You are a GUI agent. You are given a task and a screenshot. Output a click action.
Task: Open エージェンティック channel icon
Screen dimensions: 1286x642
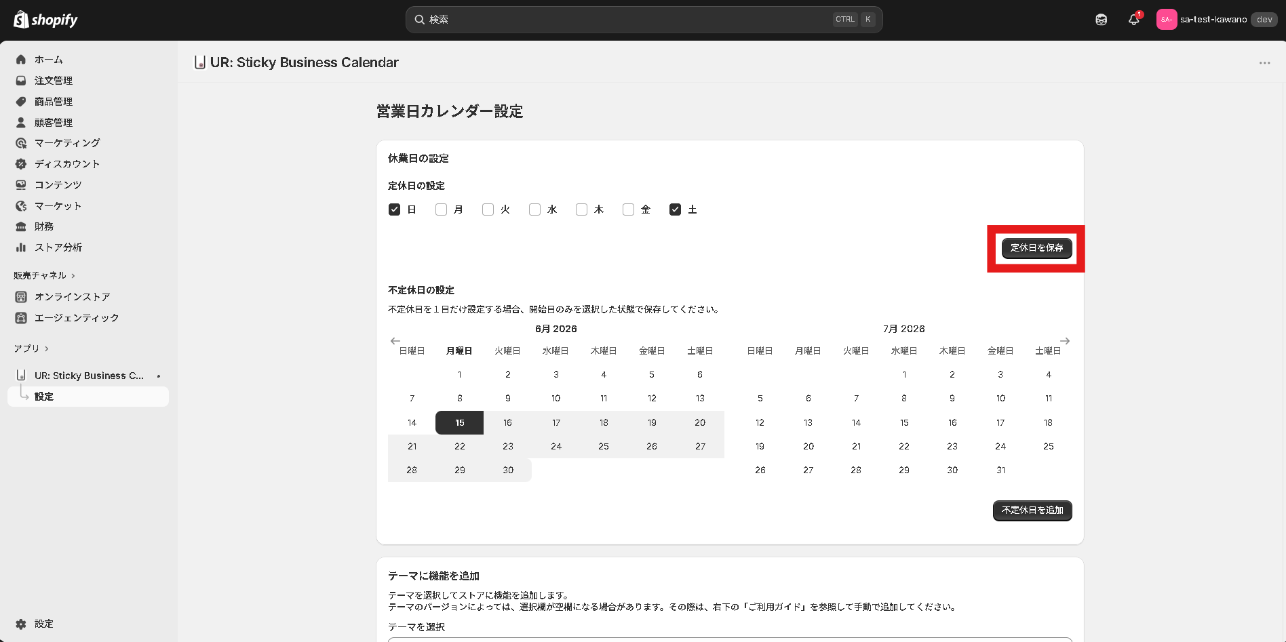(x=21, y=318)
